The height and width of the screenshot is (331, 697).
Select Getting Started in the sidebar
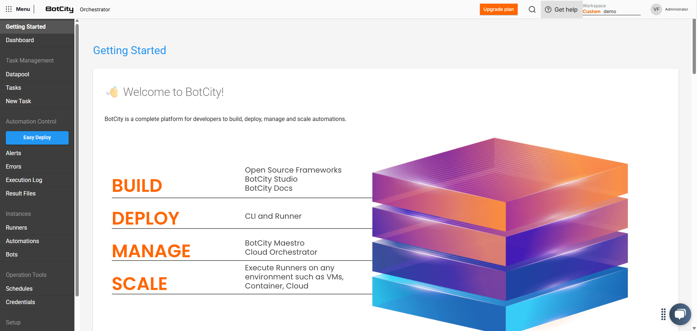pos(37,27)
